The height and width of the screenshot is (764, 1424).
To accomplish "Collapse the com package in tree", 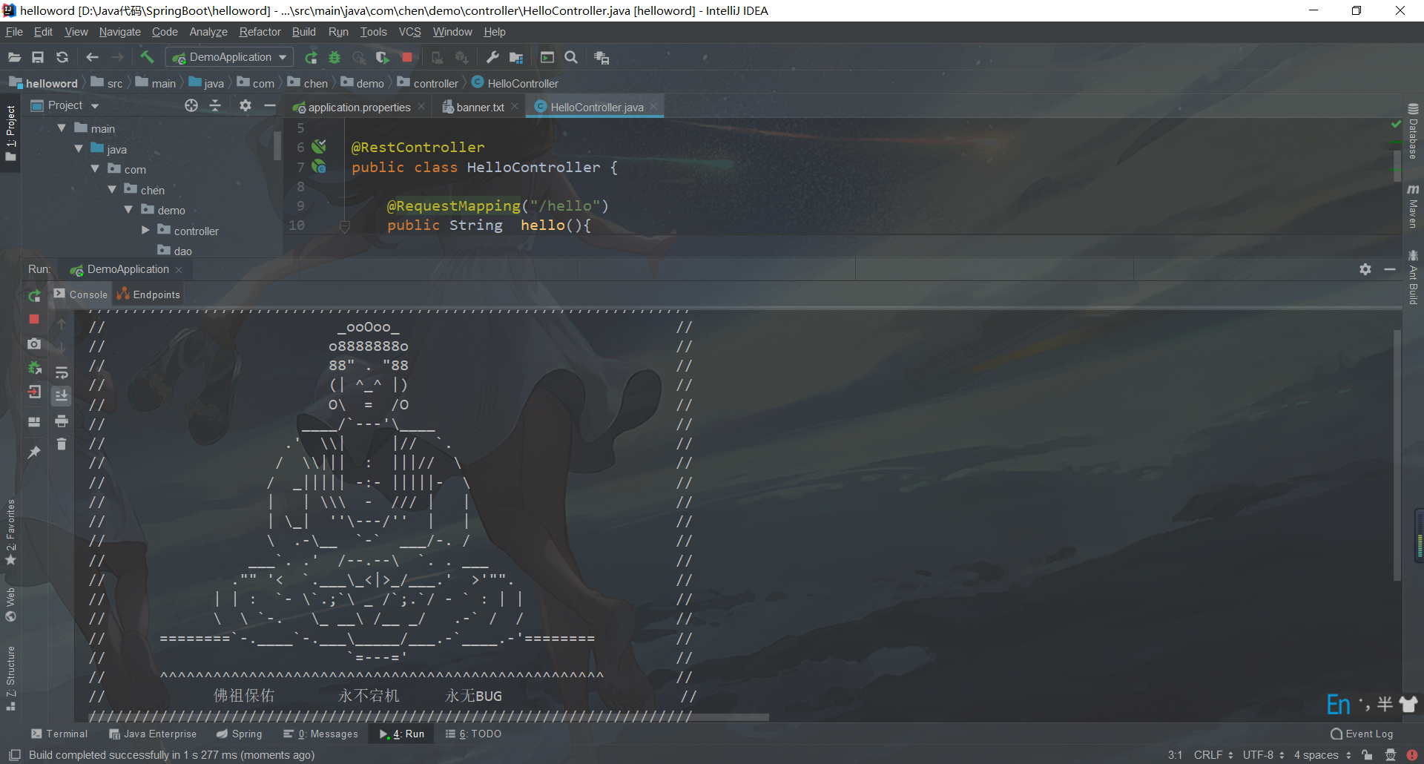I will point(95,169).
